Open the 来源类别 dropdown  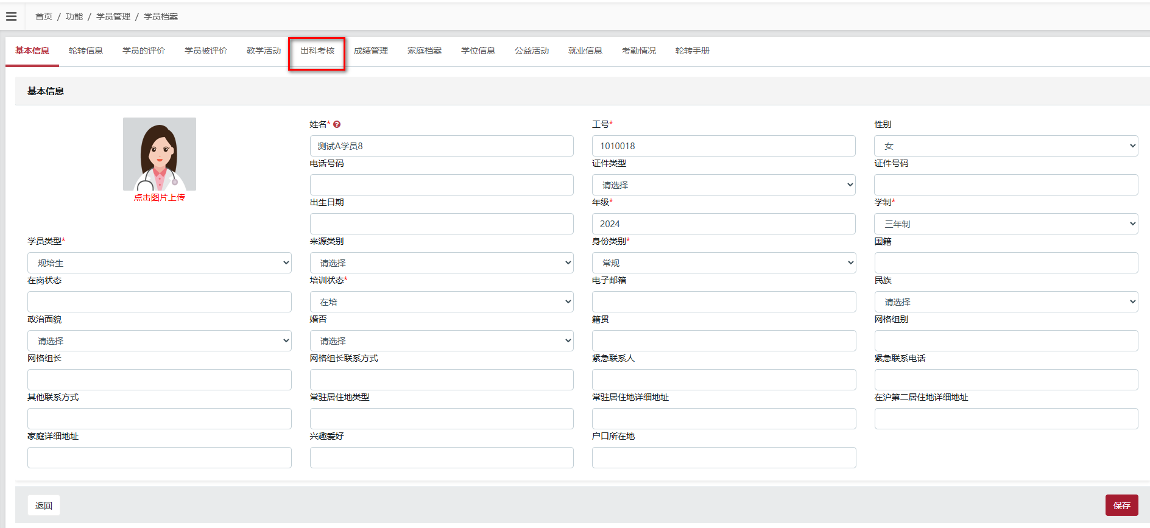pyautogui.click(x=442, y=263)
